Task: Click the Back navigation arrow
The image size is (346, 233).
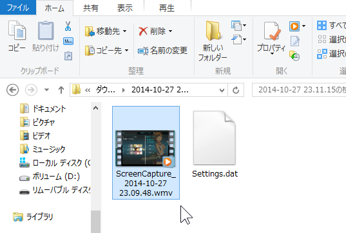Action: (x=13, y=90)
